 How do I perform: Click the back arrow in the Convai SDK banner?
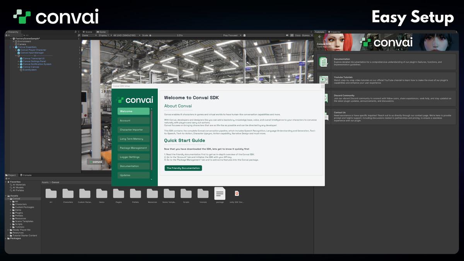320,37
